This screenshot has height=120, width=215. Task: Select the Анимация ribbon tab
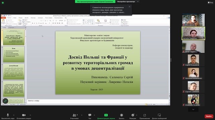[x=40, y=18]
